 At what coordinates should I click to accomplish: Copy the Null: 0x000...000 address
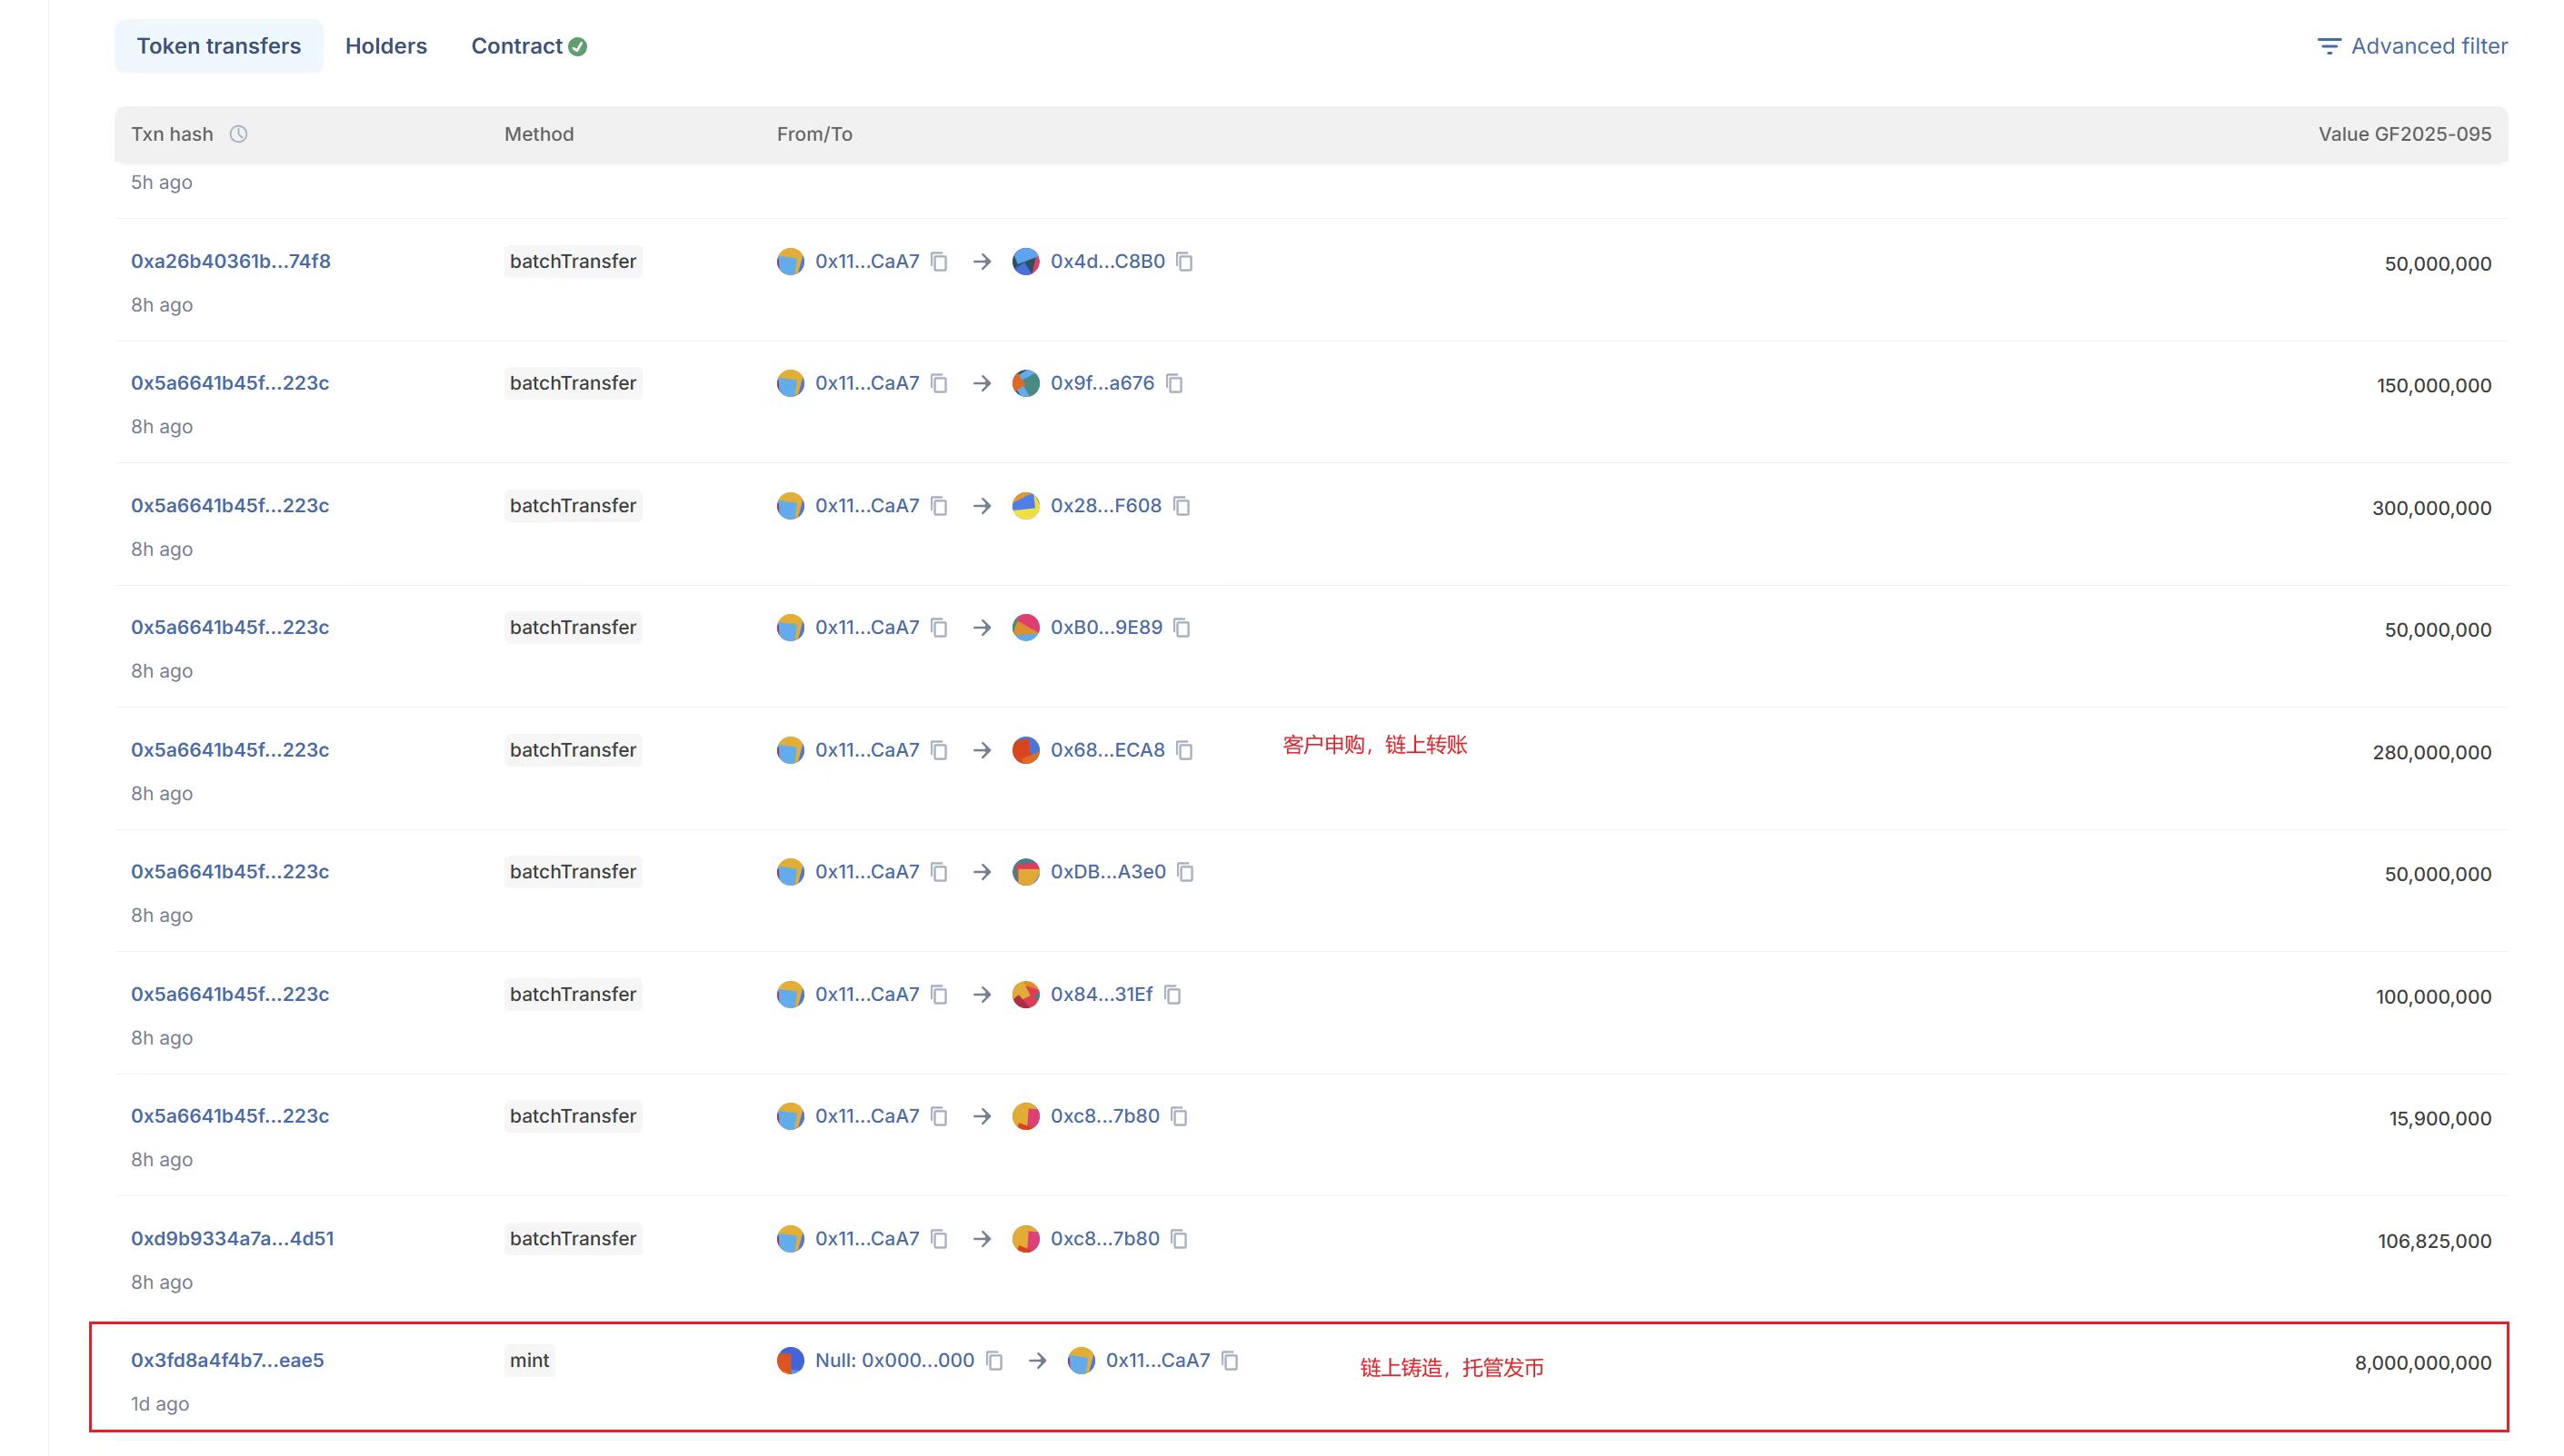pyautogui.click(x=994, y=1361)
